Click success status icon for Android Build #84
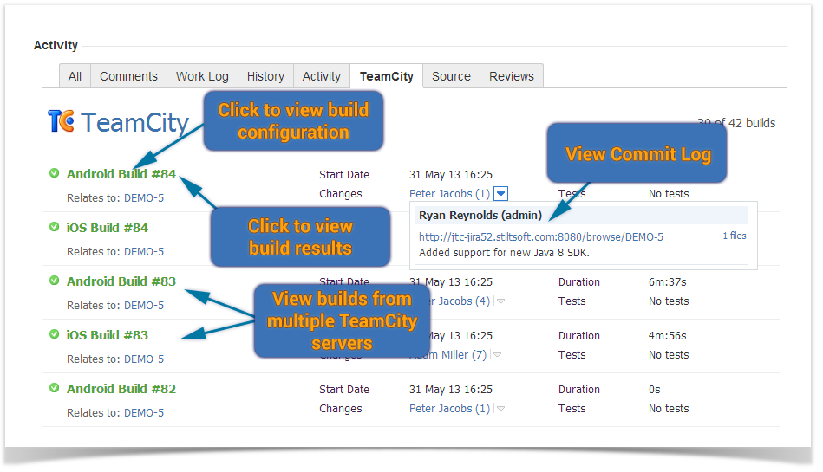 pos(54,173)
